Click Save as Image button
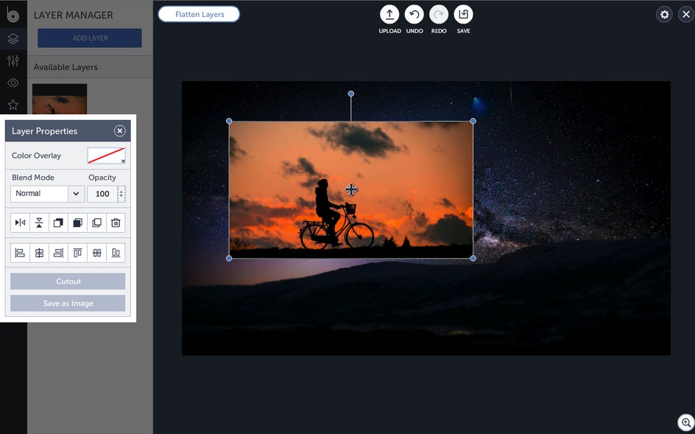The image size is (695, 434). [68, 304]
